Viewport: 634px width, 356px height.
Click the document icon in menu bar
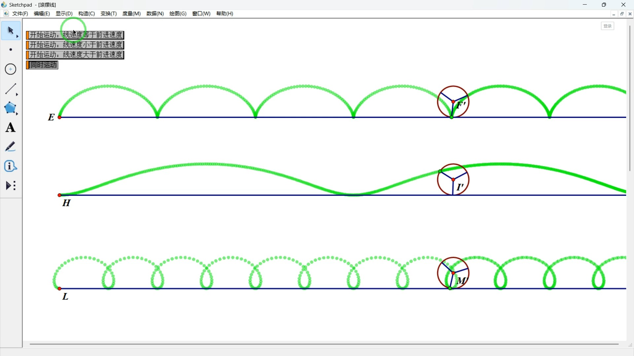(x=6, y=14)
